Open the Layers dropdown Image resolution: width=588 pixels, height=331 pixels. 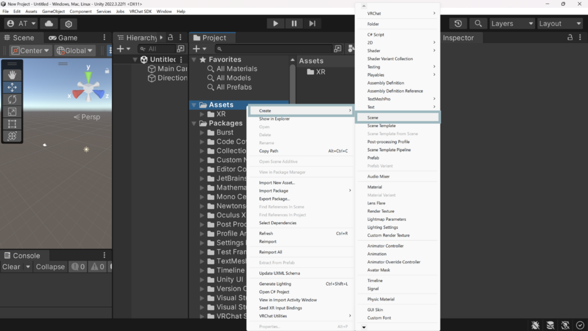[512, 24]
